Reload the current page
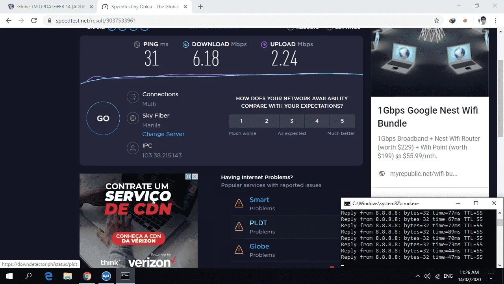The image size is (504, 284). tap(34, 21)
